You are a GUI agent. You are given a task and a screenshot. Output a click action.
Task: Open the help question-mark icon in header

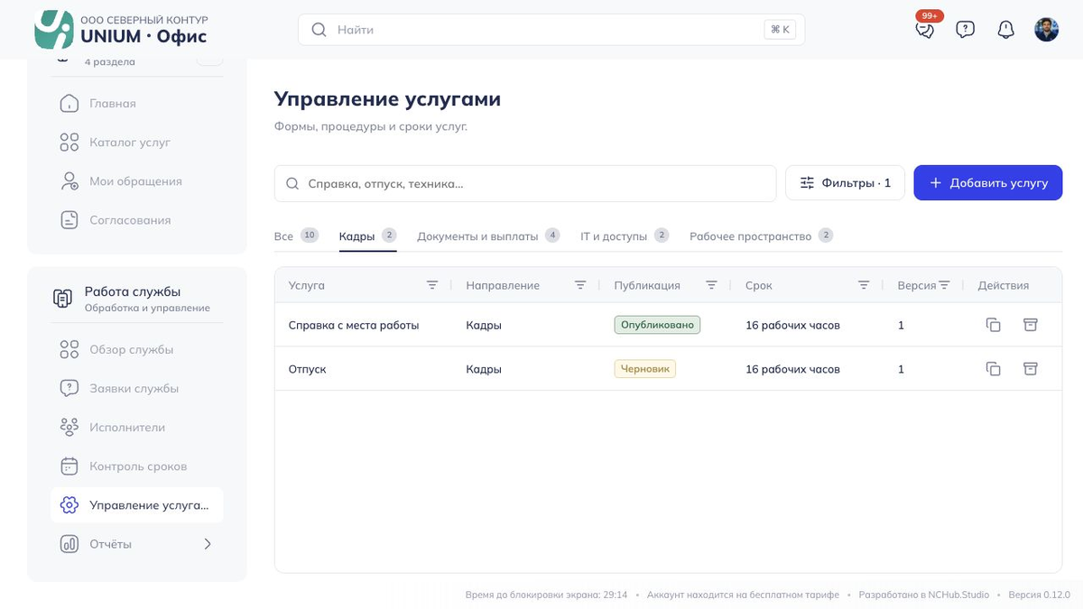pyautogui.click(x=966, y=30)
